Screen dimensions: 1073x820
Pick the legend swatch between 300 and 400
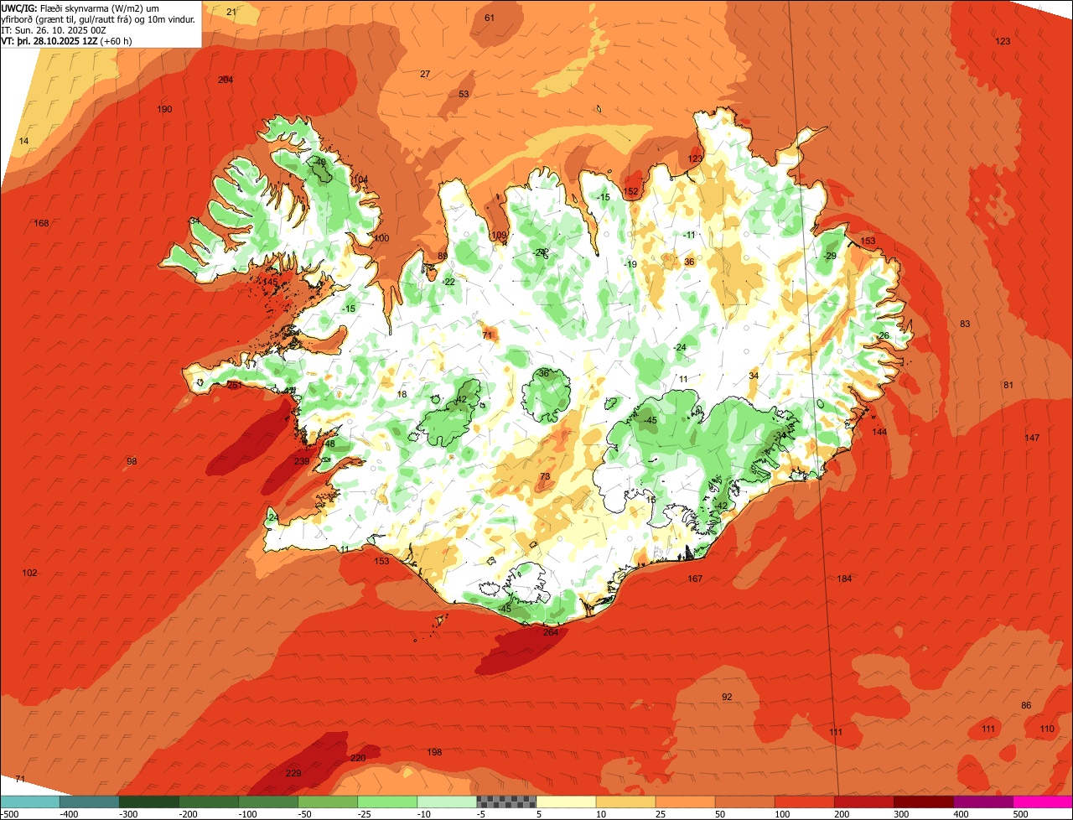point(924,802)
